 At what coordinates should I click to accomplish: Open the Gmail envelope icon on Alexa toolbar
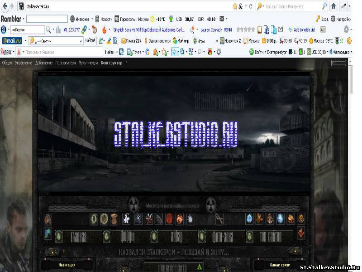(281, 29)
